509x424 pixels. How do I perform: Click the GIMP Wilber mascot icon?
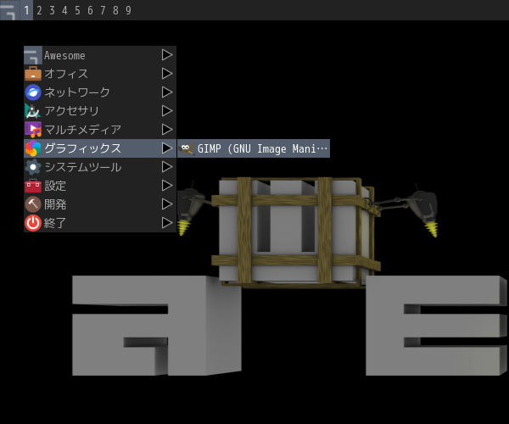(187, 148)
